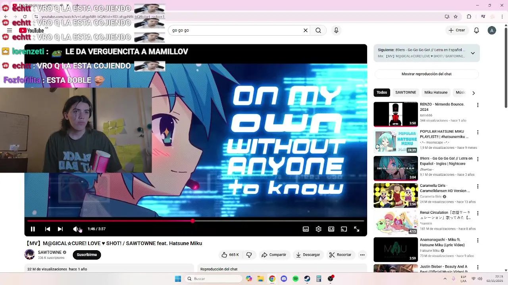Start voice search with microphone

(336, 30)
